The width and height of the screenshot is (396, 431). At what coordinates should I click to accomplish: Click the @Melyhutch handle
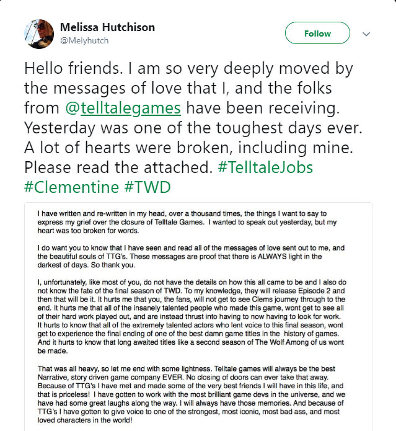click(x=84, y=40)
